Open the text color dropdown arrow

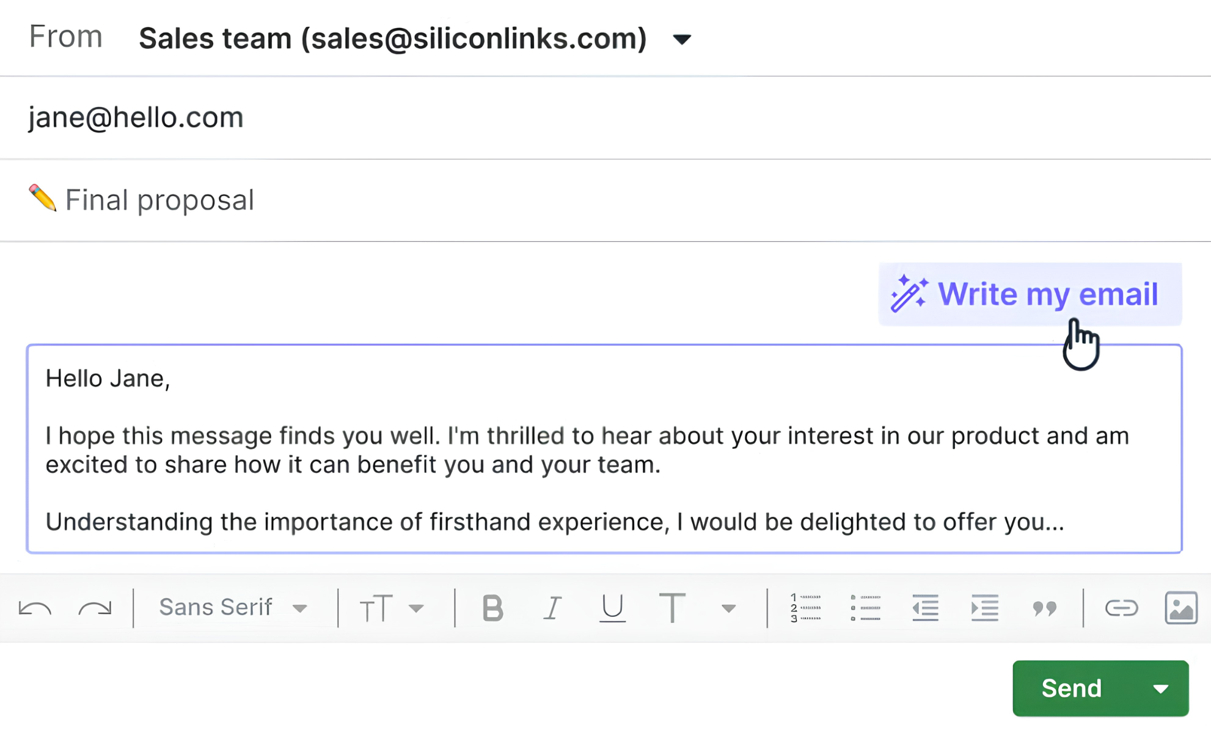(728, 608)
